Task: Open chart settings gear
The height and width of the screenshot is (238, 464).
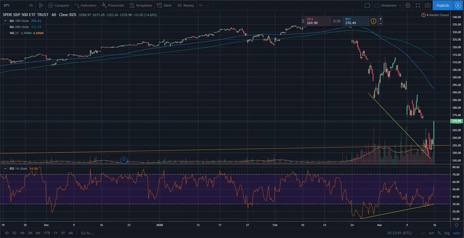Action: tap(408, 5)
